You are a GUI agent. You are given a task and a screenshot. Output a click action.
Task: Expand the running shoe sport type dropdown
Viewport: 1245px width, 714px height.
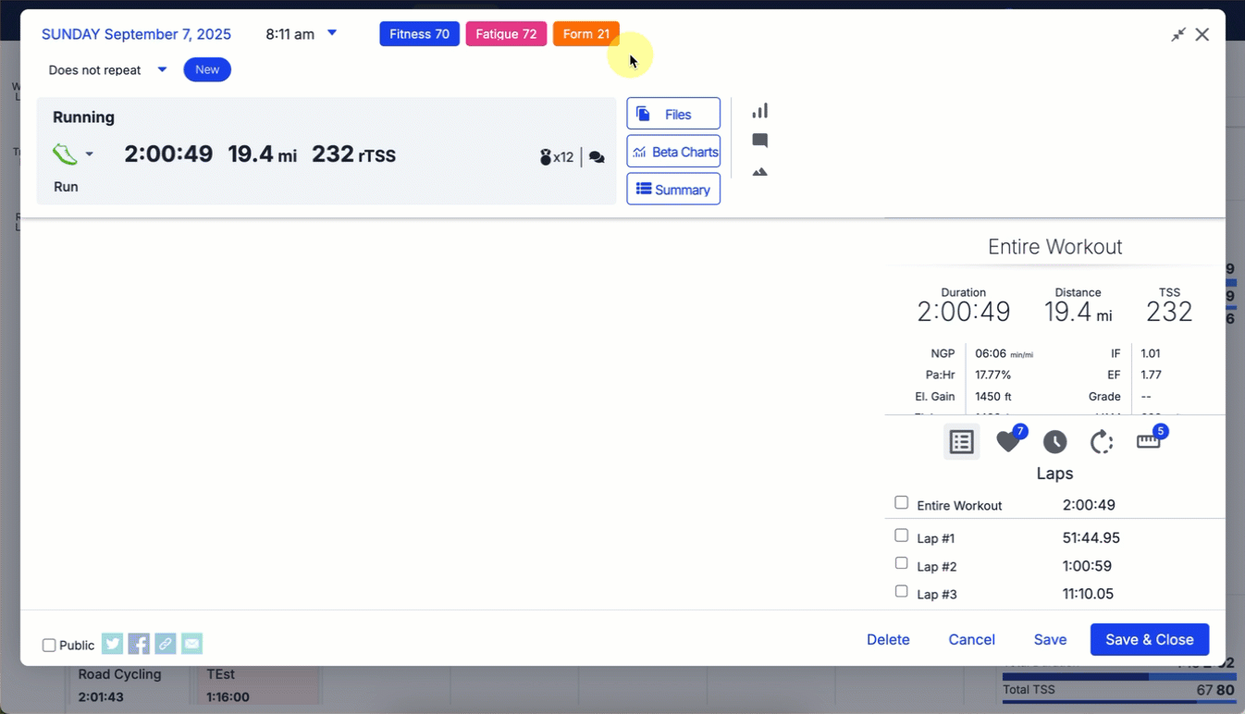coord(89,154)
